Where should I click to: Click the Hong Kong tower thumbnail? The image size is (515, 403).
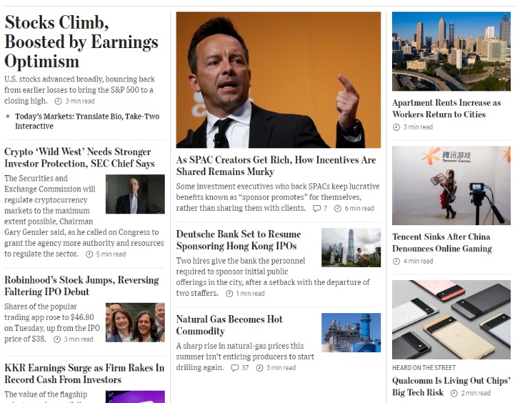click(x=351, y=247)
